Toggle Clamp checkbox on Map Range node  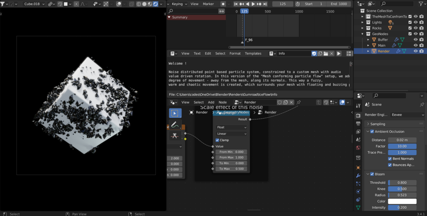tap(217, 140)
